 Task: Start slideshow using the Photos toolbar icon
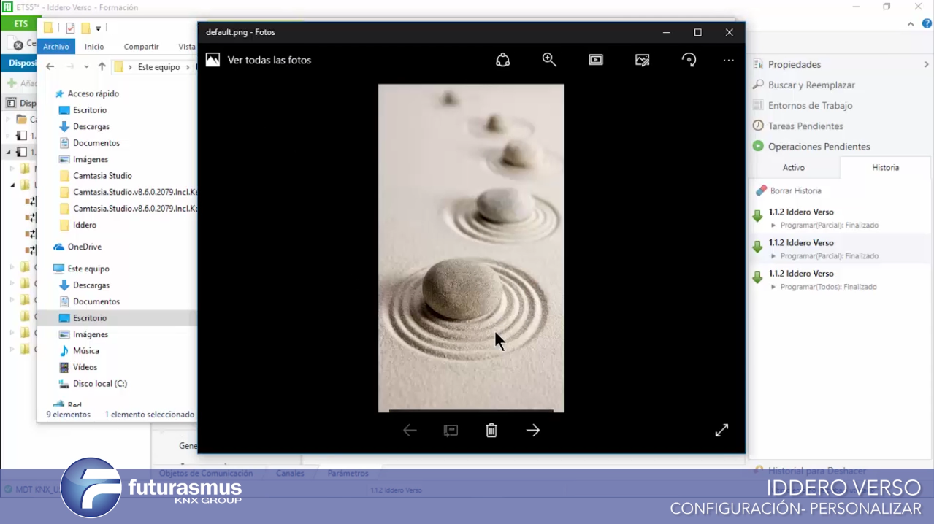point(596,60)
